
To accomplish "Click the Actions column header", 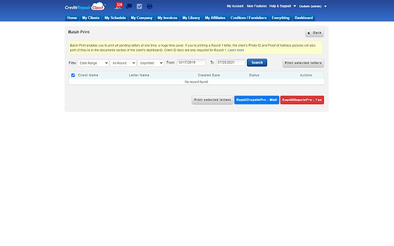I will [306, 75].
